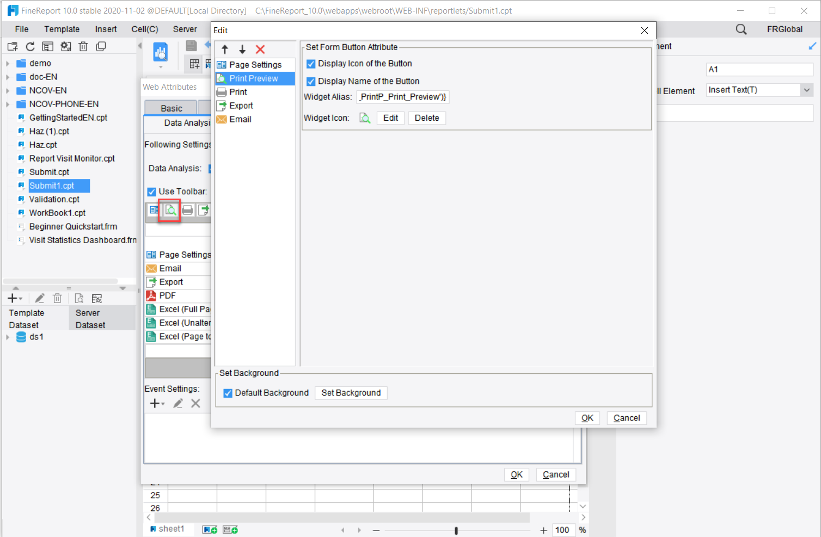Click the search magnifier icon in menu bar
The width and height of the screenshot is (821, 537).
pos(741,29)
